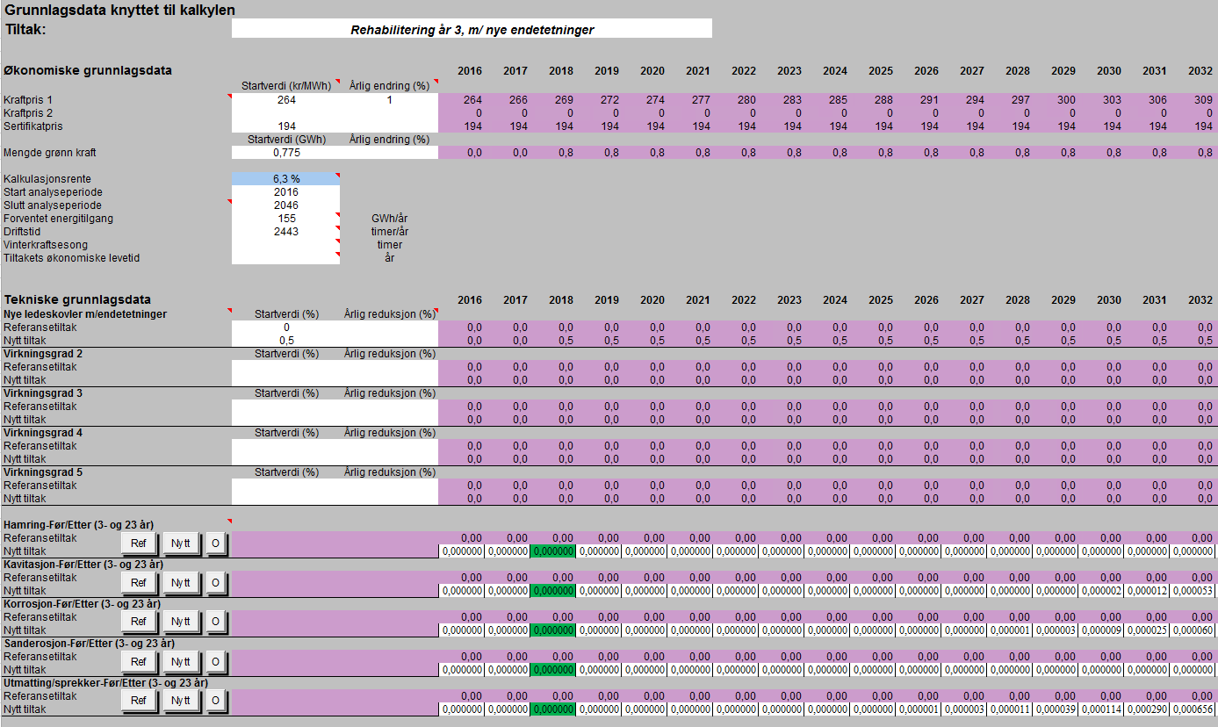Click the 'Virkningsgrad 5' row label

[x=43, y=471]
